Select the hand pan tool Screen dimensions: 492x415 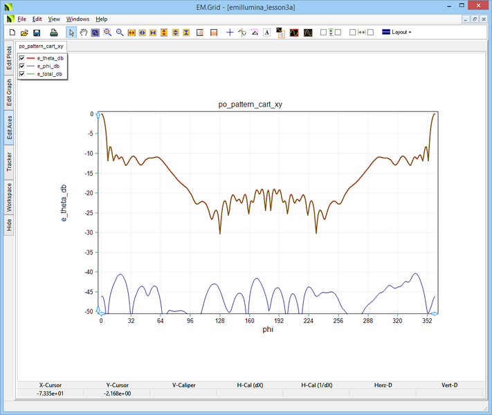click(84, 33)
